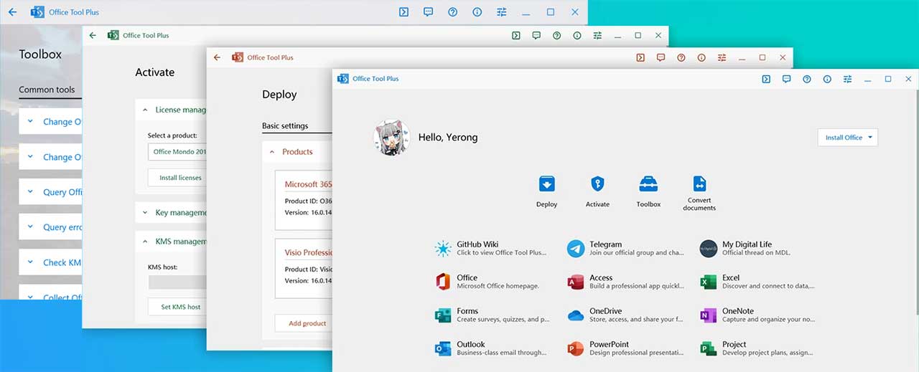Open command console icon in front window title bar

[766, 79]
